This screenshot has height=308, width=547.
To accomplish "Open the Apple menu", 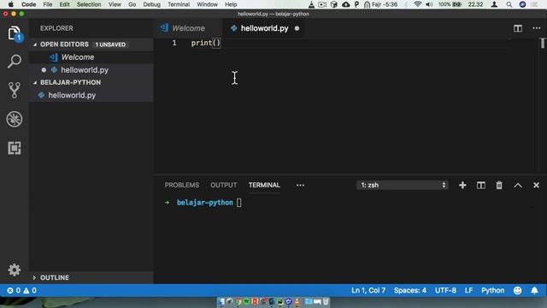I will tap(11, 4).
